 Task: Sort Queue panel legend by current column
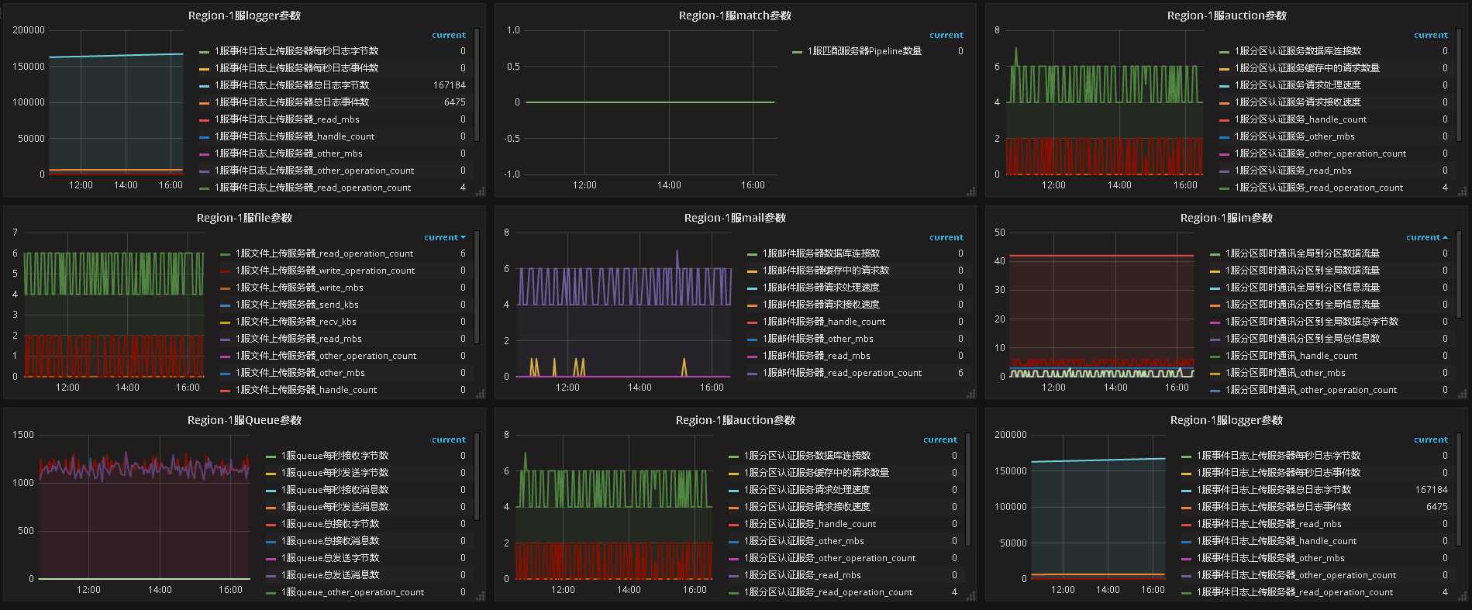pyautogui.click(x=449, y=440)
